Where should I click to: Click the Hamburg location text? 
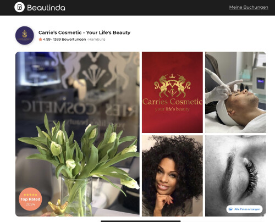pos(97,40)
